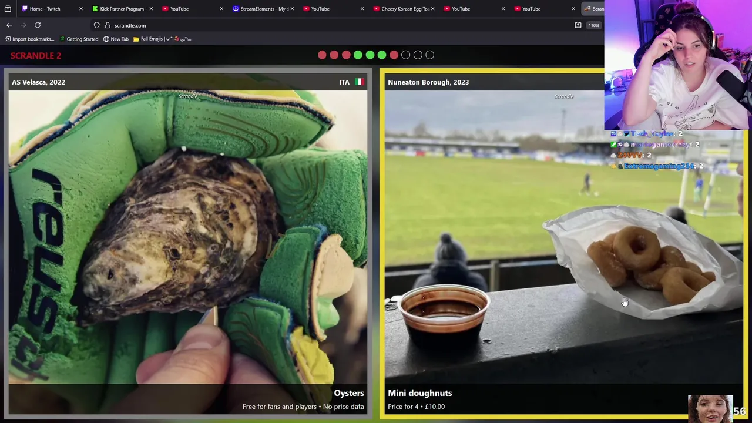Open the tracking protection shield icon
Image resolution: width=752 pixels, height=423 pixels.
96,25
